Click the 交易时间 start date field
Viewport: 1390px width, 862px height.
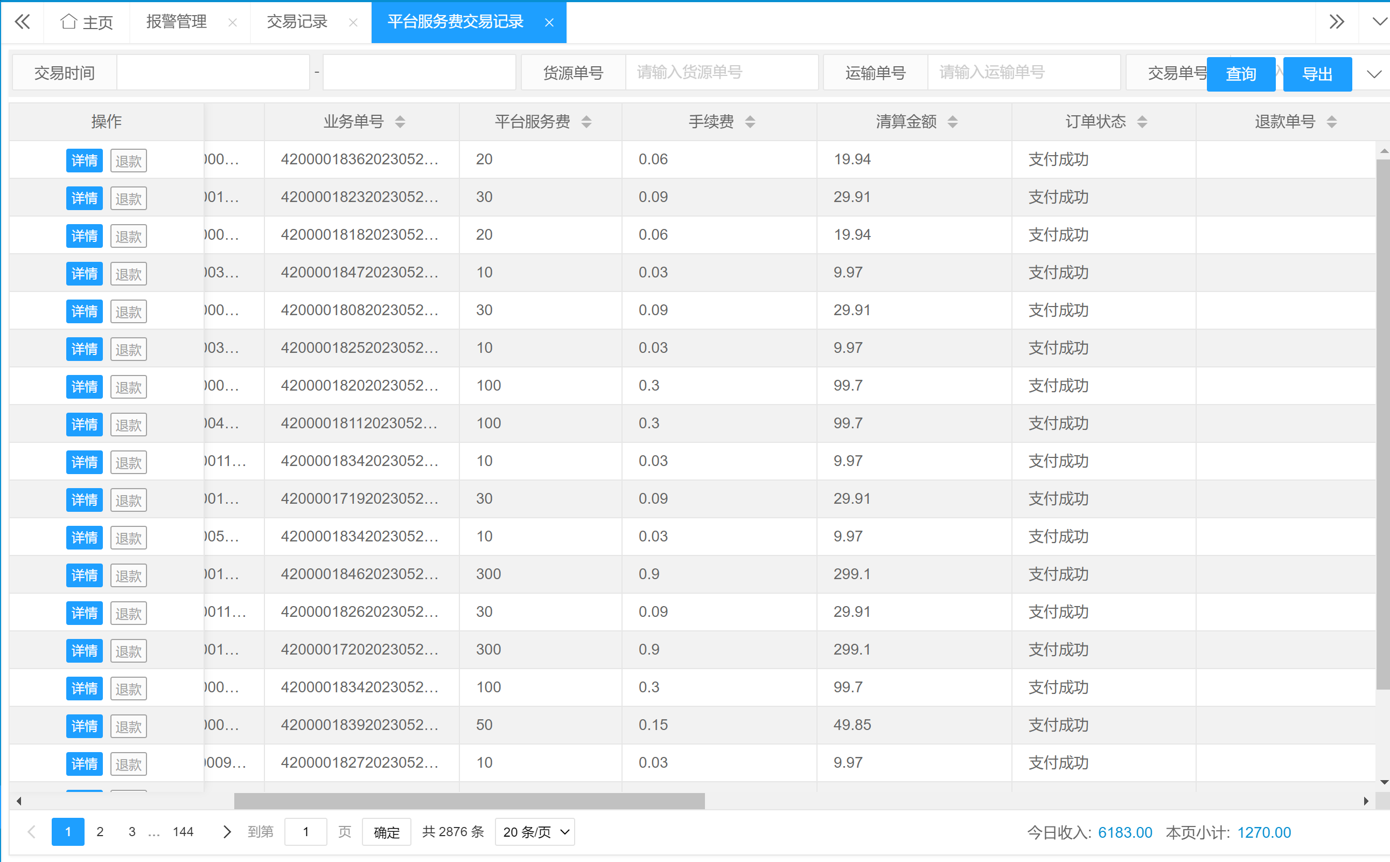coord(213,72)
